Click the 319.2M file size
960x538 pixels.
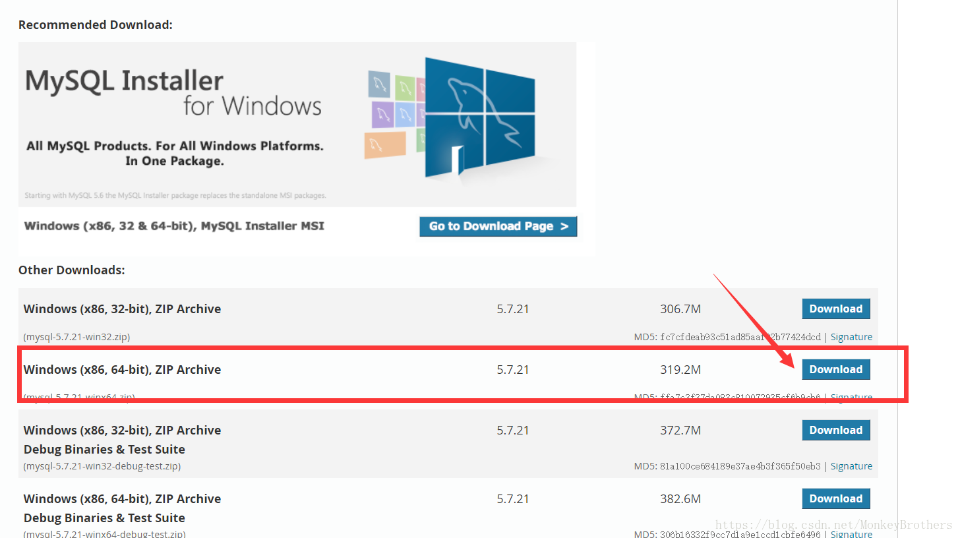coord(680,369)
